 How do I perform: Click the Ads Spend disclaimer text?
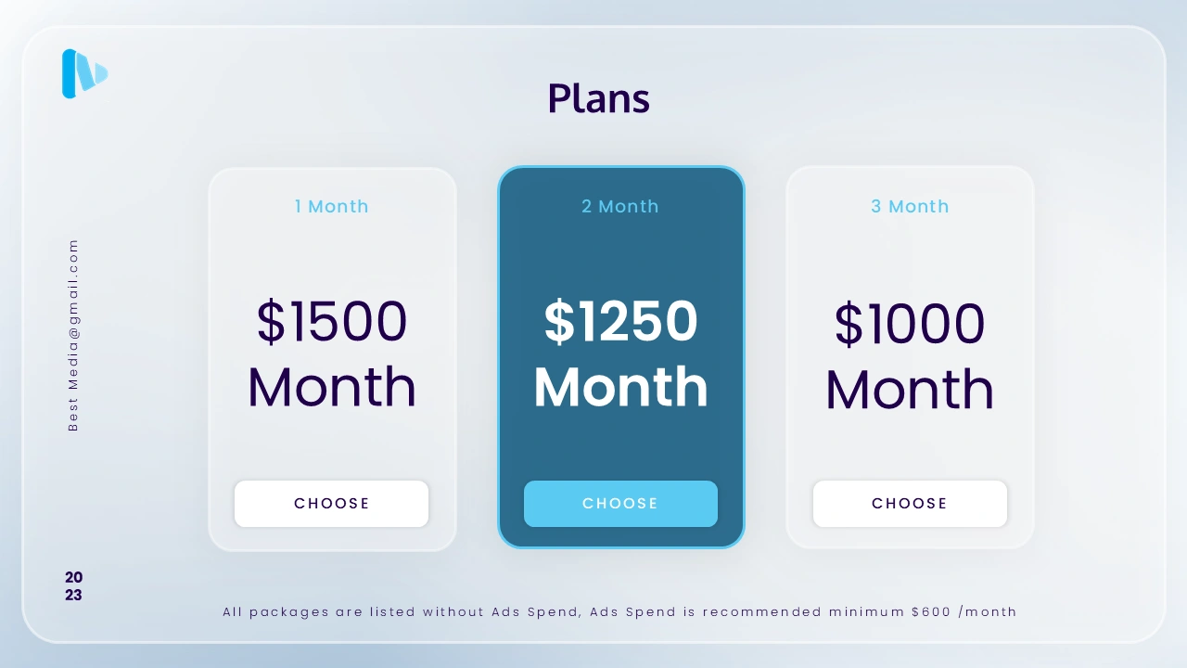click(x=619, y=611)
